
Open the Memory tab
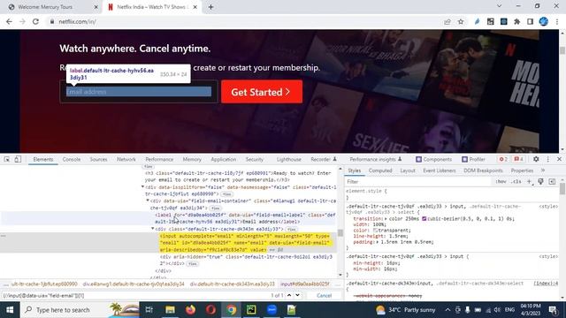192,159
